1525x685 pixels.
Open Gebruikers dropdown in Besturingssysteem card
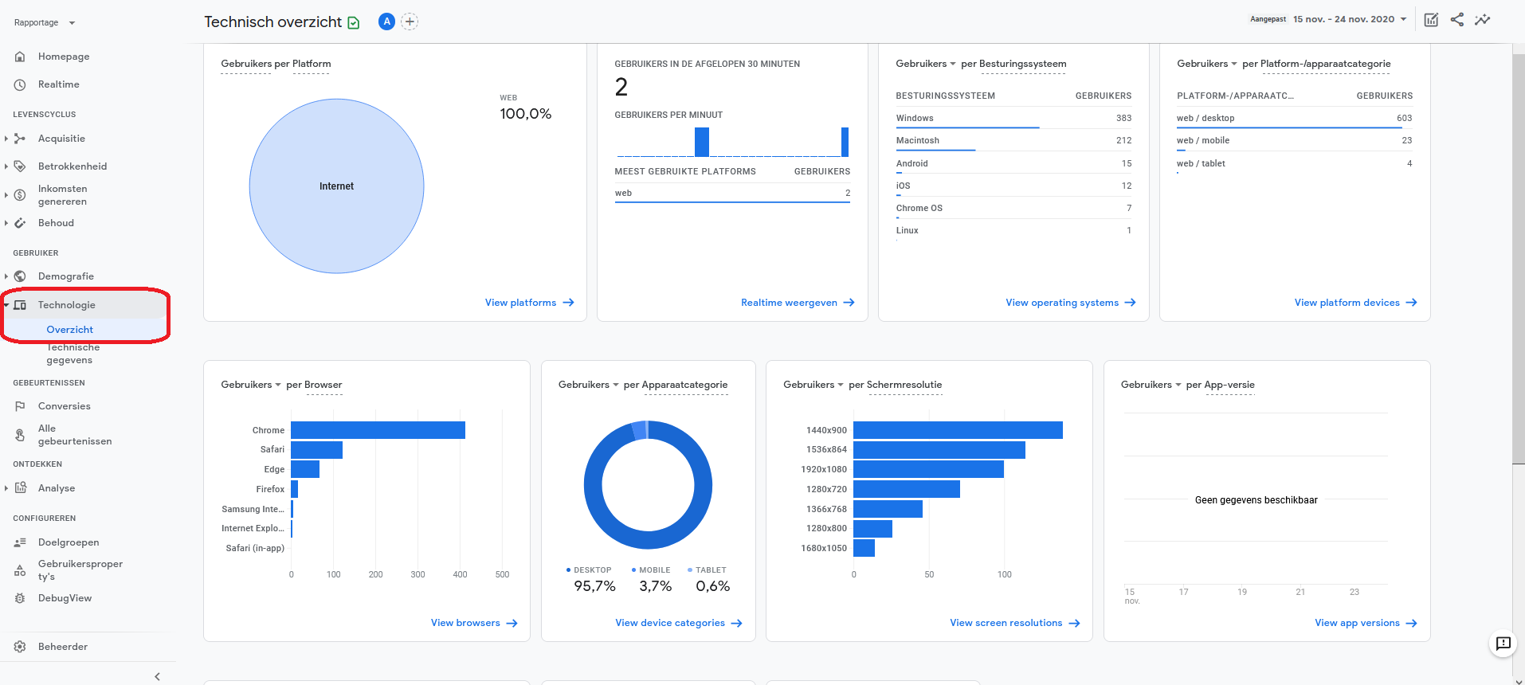(925, 64)
